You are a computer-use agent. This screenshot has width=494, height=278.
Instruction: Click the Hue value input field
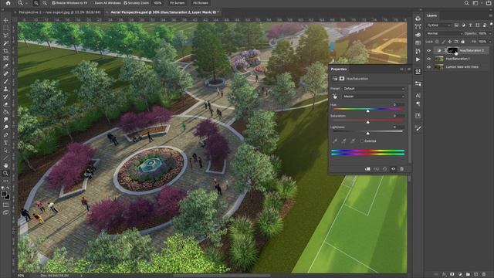point(399,105)
